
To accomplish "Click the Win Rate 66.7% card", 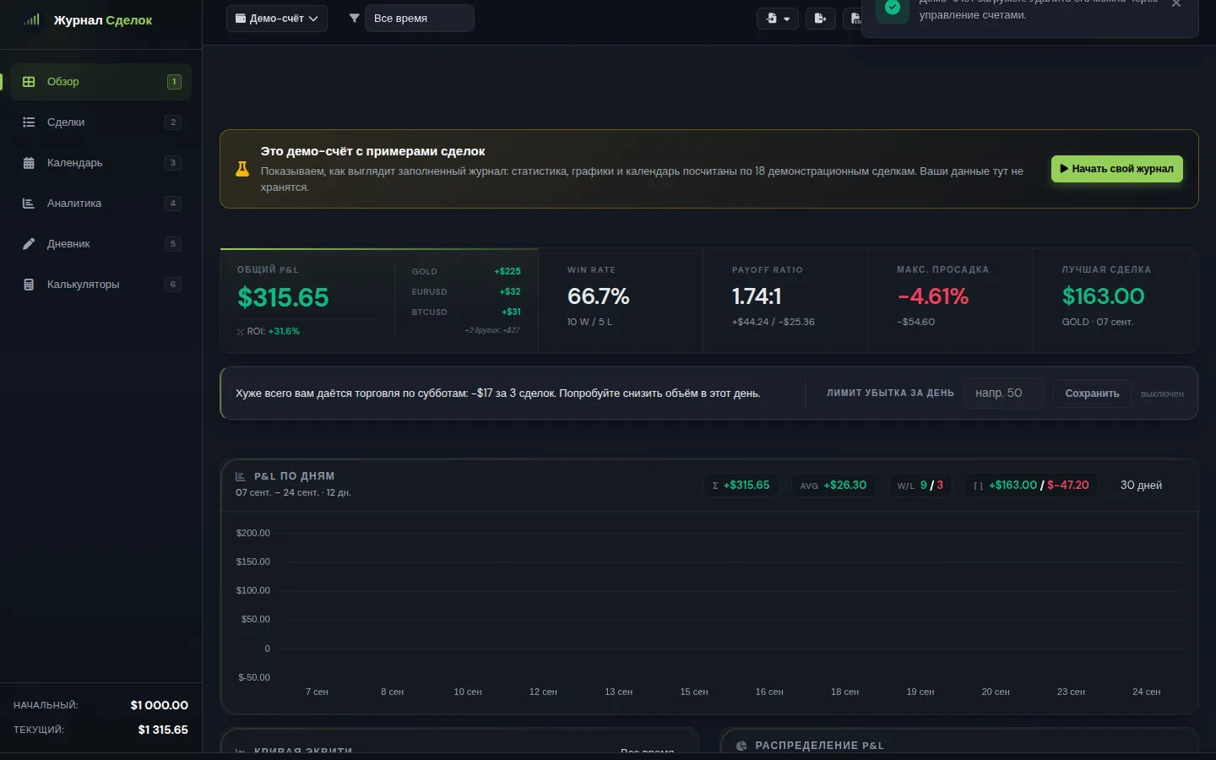I will (621, 301).
